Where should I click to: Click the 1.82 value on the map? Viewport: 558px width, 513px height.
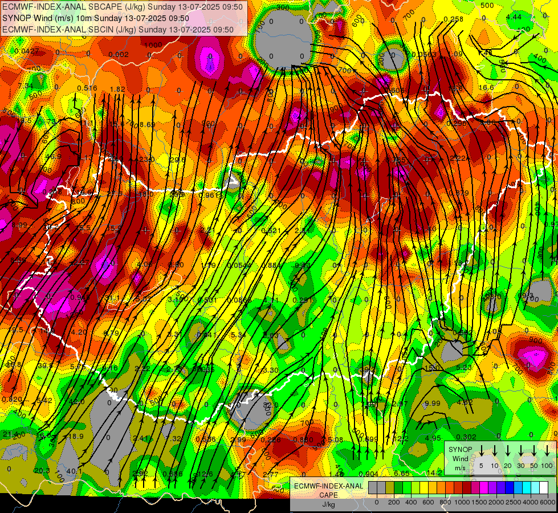click(117, 89)
